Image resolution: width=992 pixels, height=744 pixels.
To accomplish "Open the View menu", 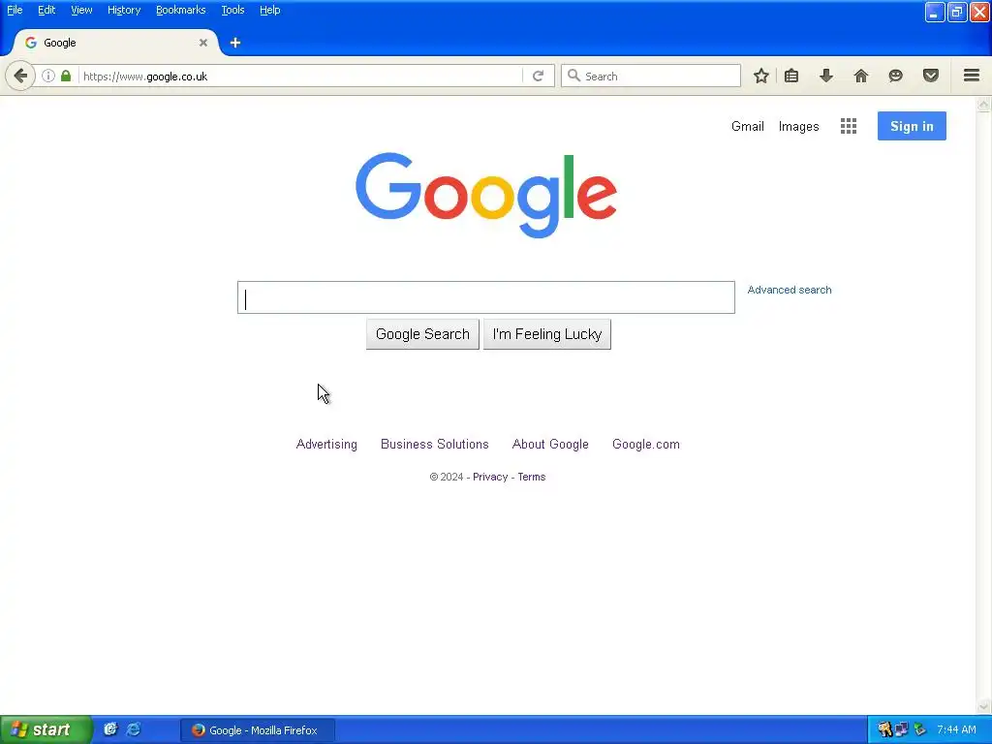I will [x=81, y=10].
